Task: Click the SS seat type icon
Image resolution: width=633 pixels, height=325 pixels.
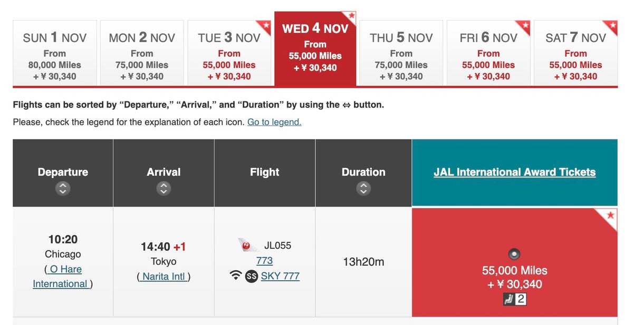Action: [x=252, y=276]
